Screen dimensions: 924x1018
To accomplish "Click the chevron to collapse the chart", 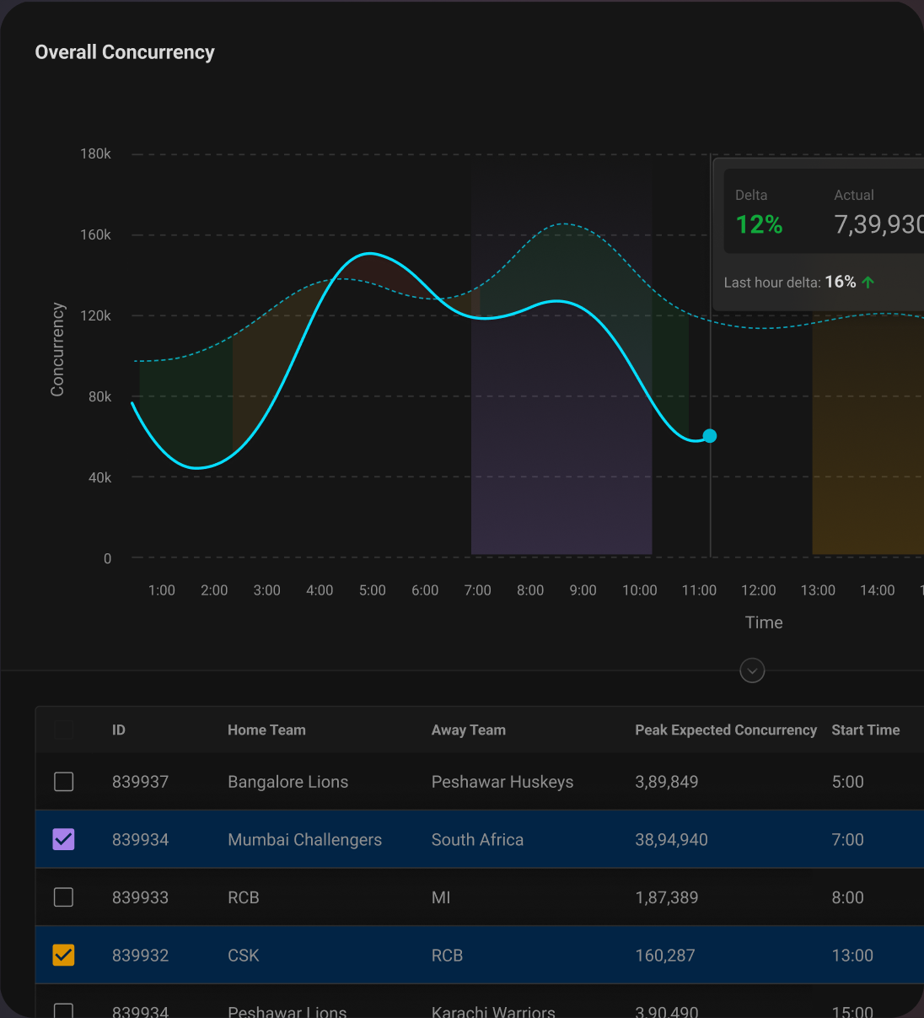I will coord(752,671).
